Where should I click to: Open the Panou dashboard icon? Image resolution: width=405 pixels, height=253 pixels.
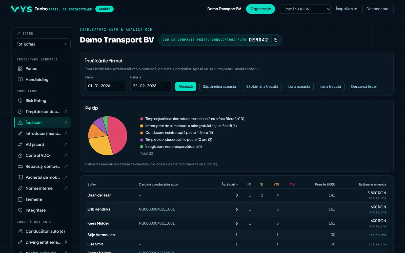(x=20, y=69)
